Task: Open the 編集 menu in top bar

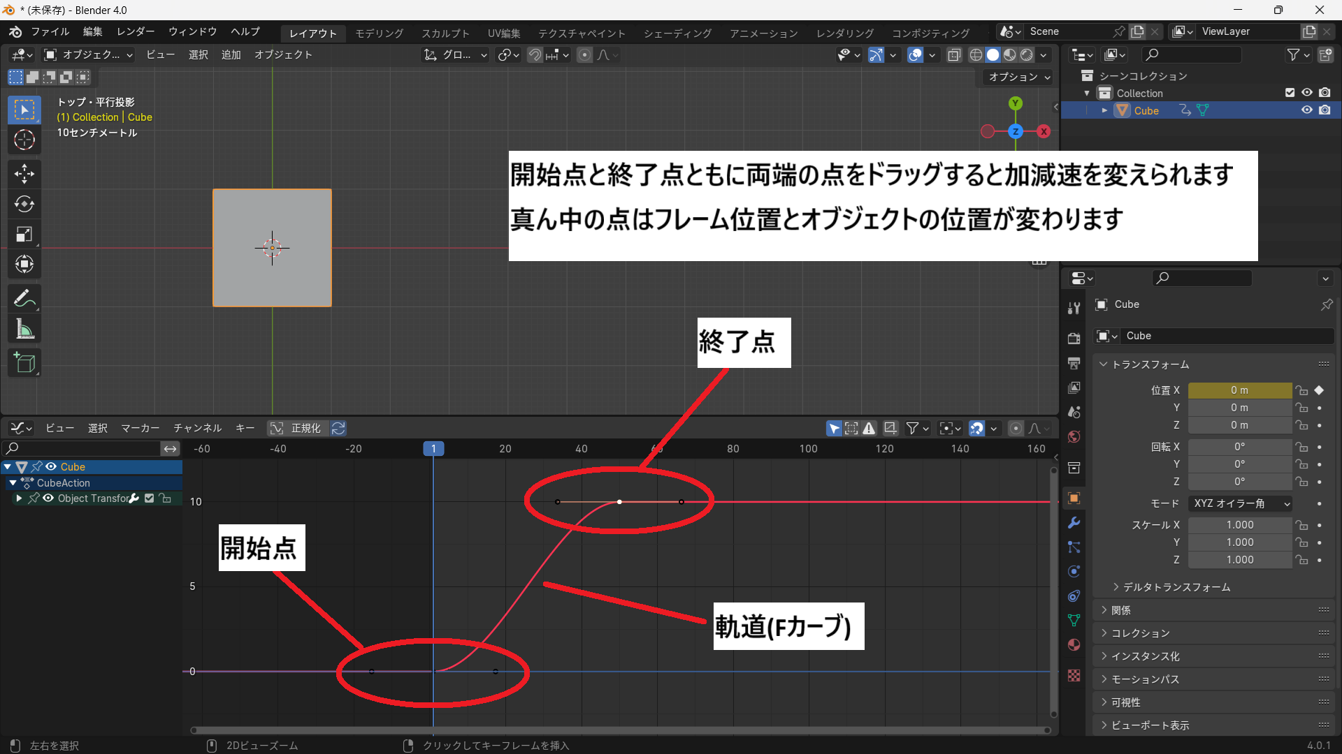Action: pyautogui.click(x=92, y=31)
